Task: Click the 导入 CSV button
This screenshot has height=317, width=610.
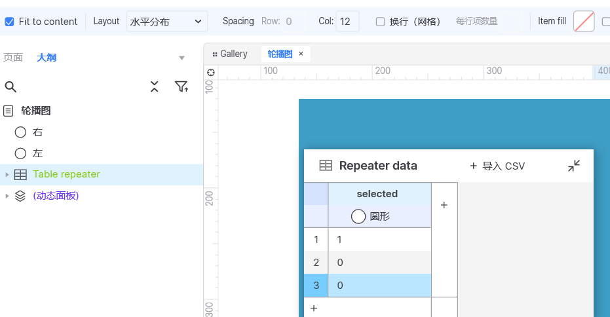Action: pos(497,166)
